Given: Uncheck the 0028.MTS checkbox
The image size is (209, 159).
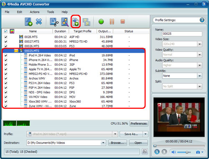Looking at the screenshot, I should (6, 37).
